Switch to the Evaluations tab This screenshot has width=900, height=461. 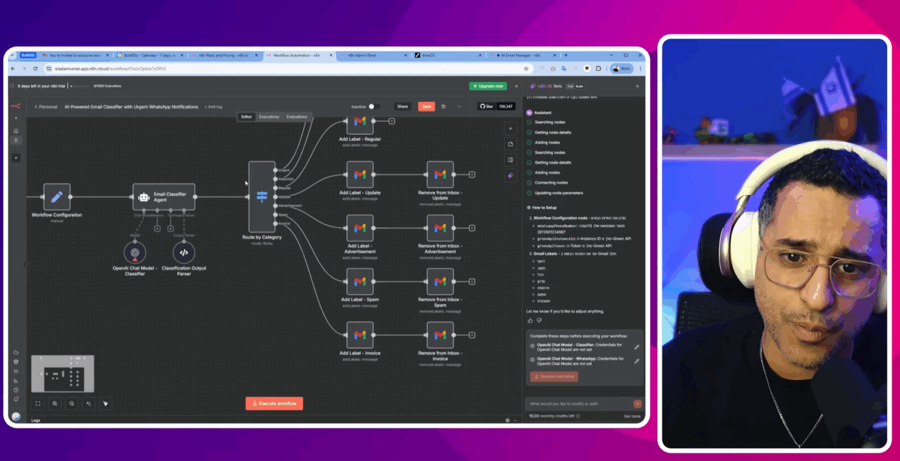[297, 117]
